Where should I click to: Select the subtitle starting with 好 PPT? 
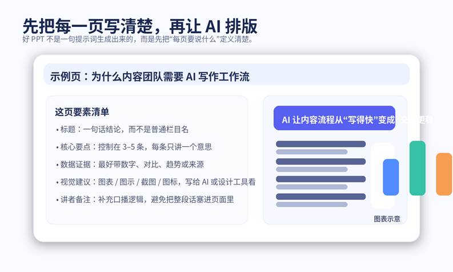(x=138, y=40)
